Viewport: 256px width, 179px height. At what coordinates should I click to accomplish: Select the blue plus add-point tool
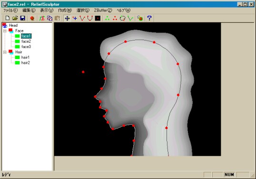coord(75,18)
